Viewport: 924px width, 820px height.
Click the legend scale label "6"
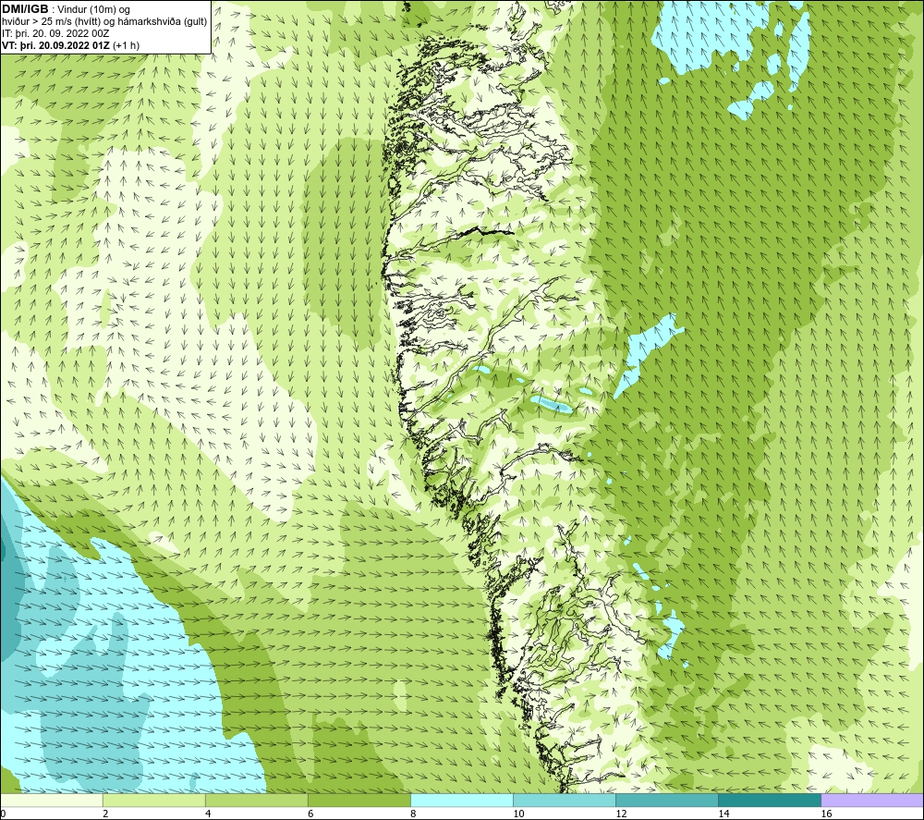point(310,814)
